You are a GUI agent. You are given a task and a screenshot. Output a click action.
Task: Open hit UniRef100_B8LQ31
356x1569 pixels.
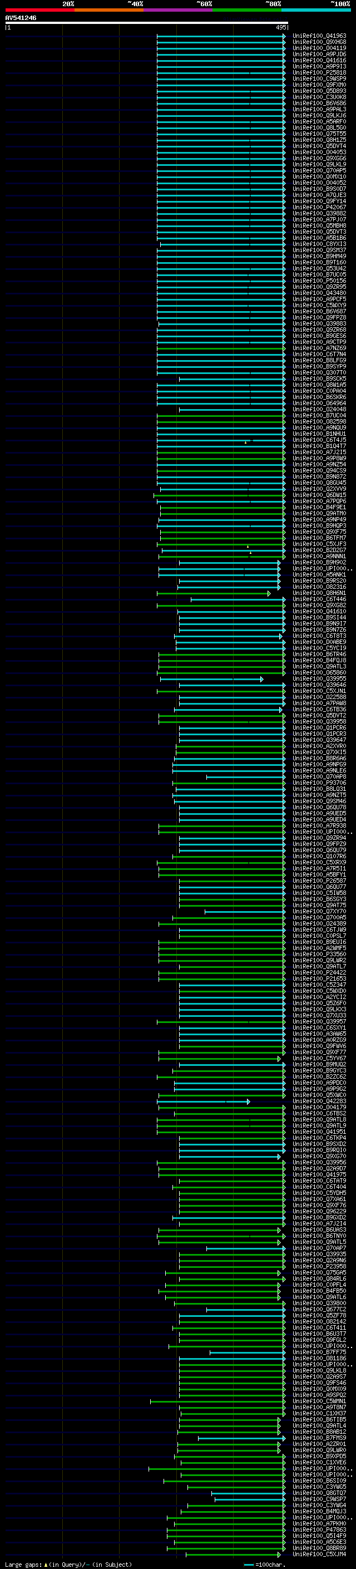click(319, 789)
